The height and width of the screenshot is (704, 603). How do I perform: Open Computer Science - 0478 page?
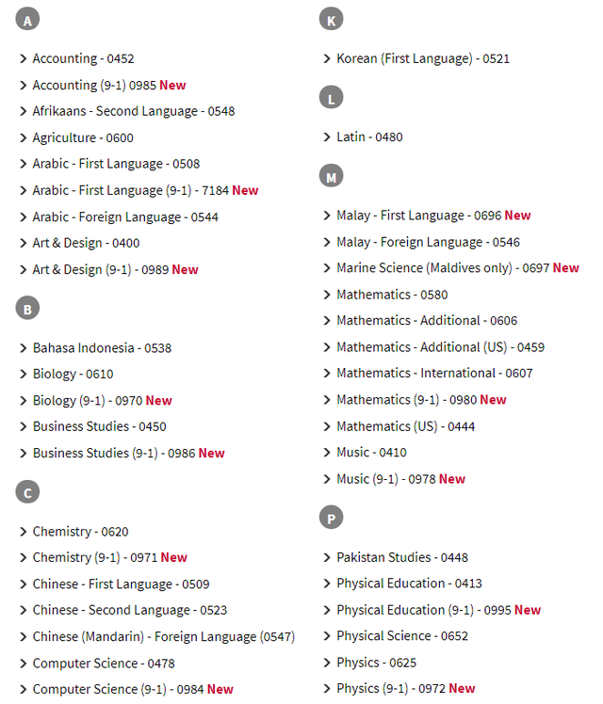104,664
